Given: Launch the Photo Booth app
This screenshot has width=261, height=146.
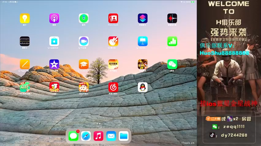Looking at the screenshot, I should (113, 18).
